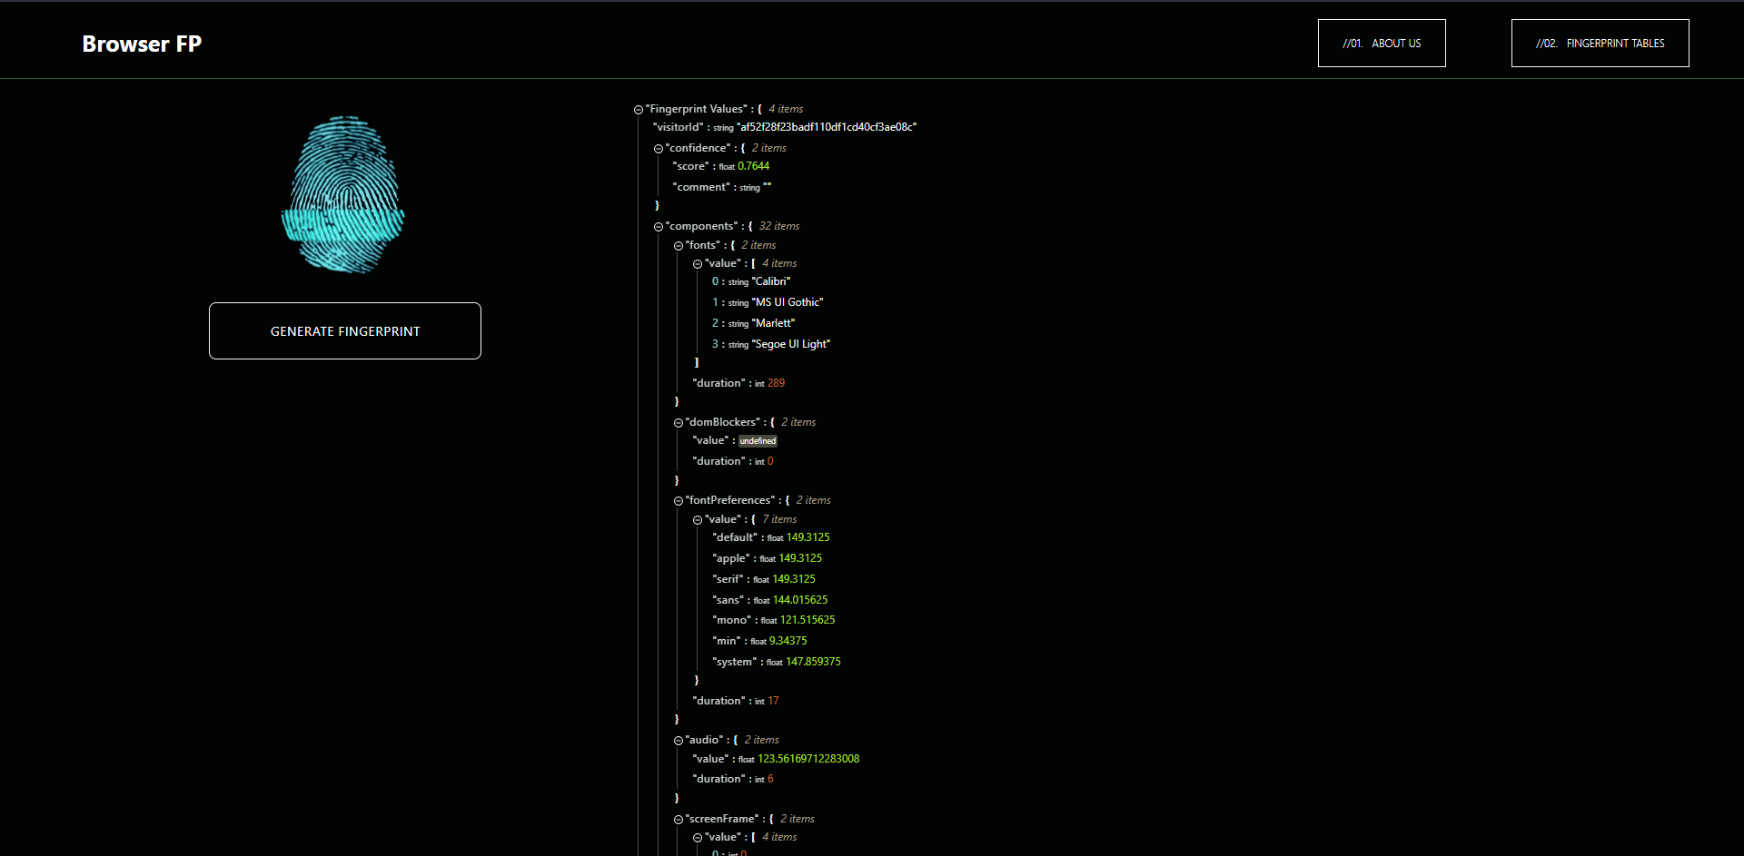The image size is (1744, 856).
Task: Open the ABOUT US page
Action: click(x=1381, y=43)
